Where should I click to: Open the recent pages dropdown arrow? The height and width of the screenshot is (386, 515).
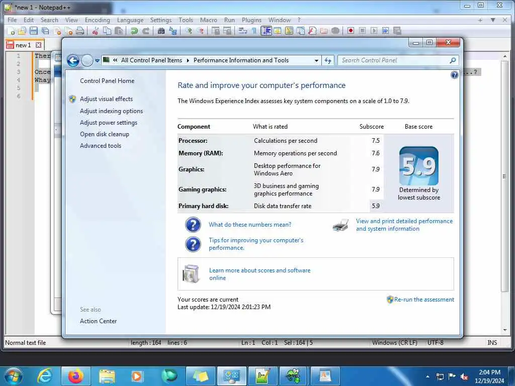(x=97, y=60)
